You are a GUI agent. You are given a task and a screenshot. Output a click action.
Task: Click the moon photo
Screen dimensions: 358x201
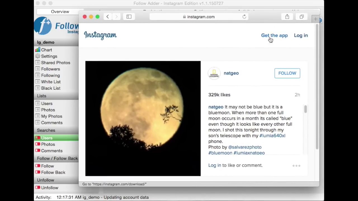tap(143, 118)
